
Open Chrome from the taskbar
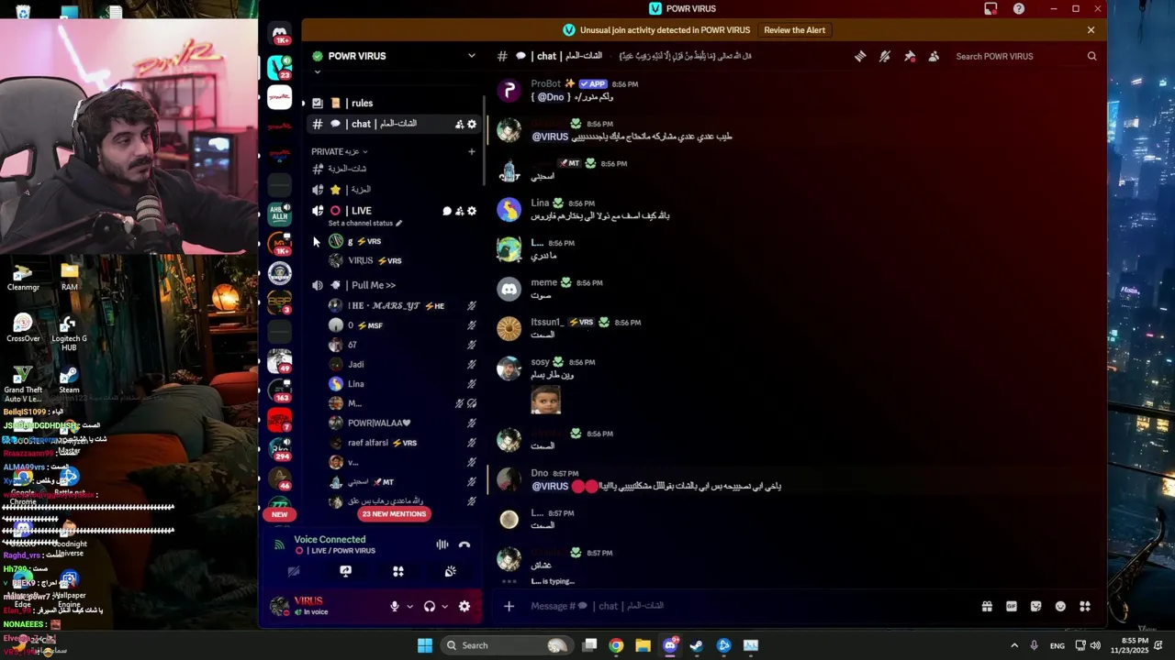(616, 645)
